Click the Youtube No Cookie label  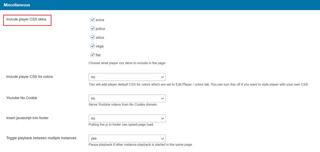click(x=22, y=98)
